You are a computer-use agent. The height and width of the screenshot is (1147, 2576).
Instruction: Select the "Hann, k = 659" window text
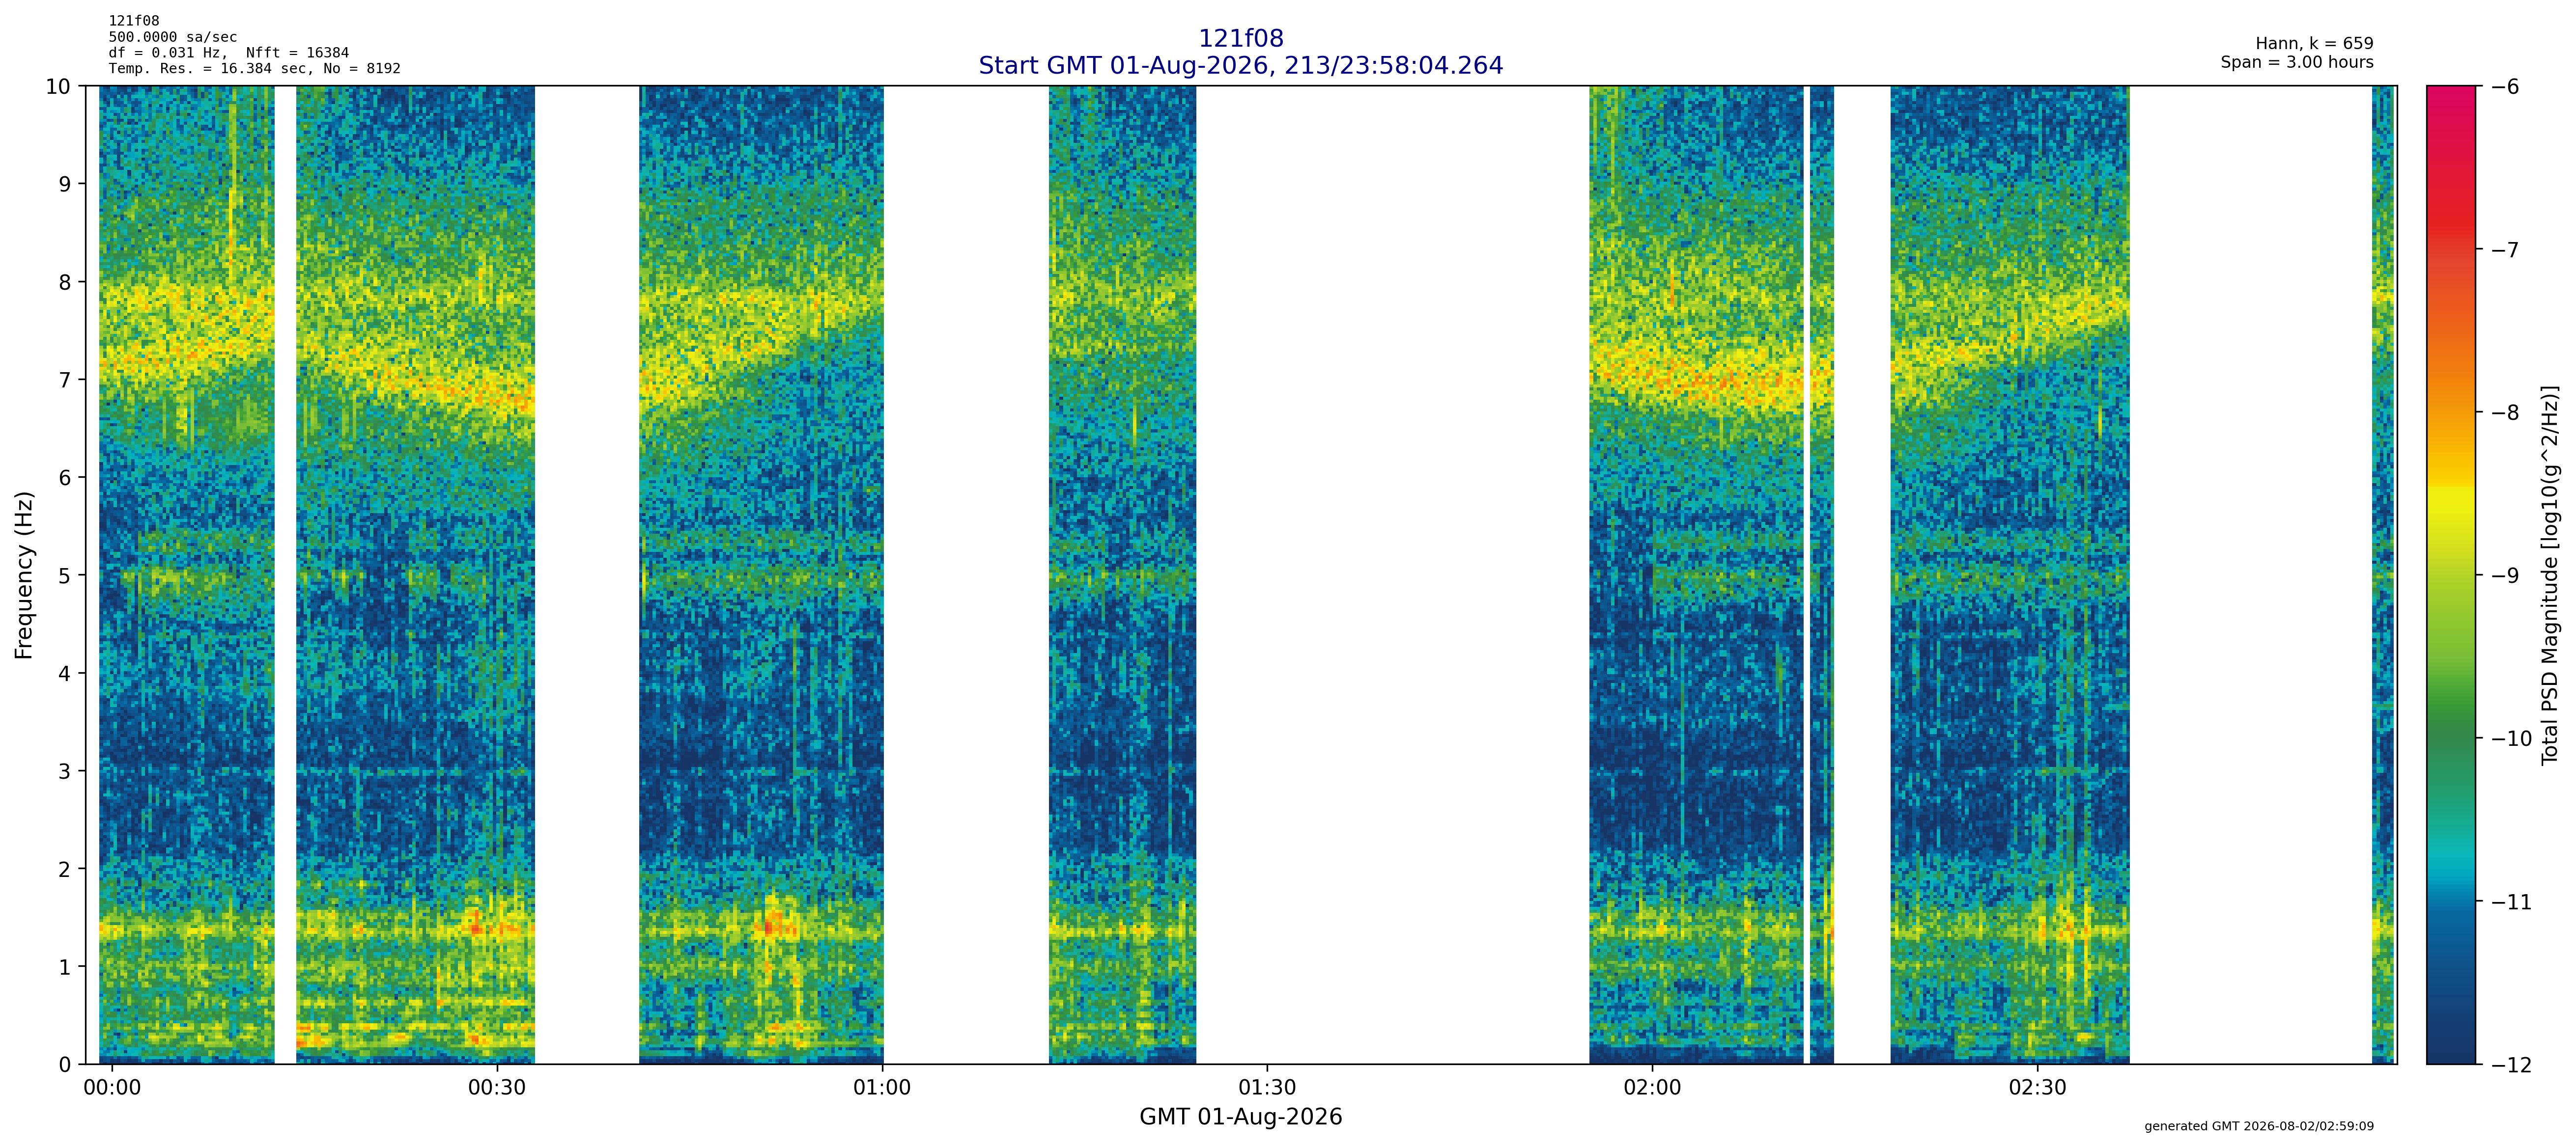tap(2314, 44)
